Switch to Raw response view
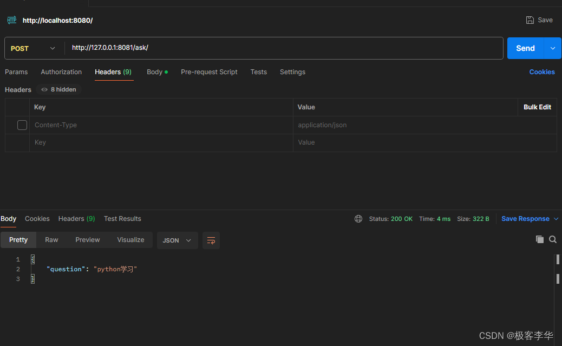This screenshot has width=562, height=346. [51, 239]
